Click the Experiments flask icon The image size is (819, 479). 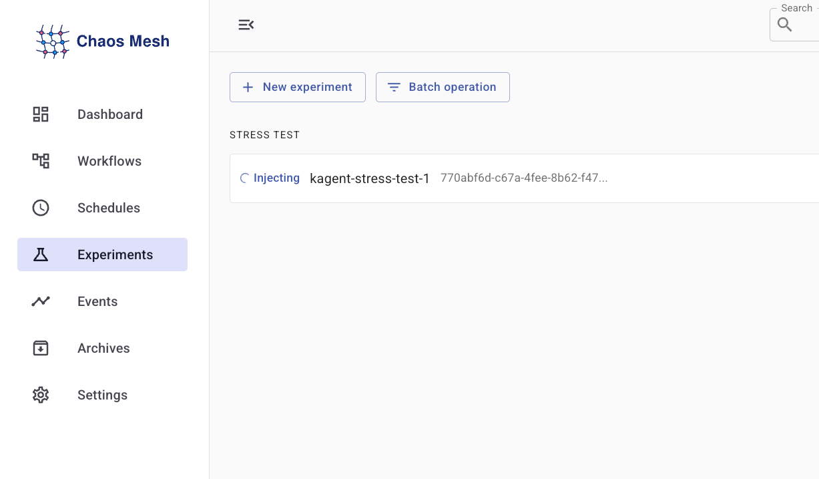pos(41,255)
